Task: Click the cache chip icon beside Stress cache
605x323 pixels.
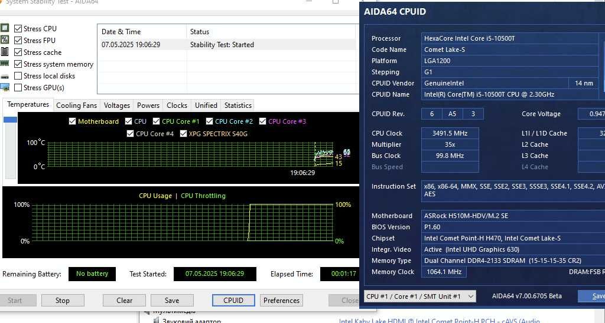Action: [x=5, y=52]
